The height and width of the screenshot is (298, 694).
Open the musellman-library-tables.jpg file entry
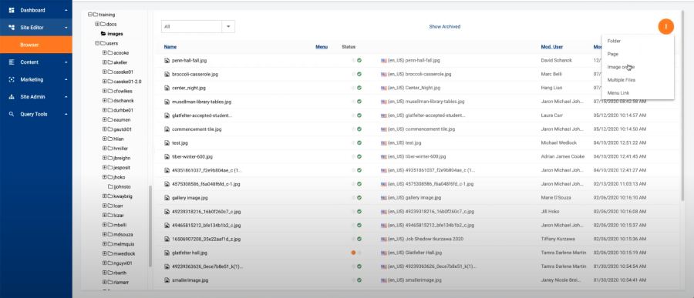click(x=201, y=102)
